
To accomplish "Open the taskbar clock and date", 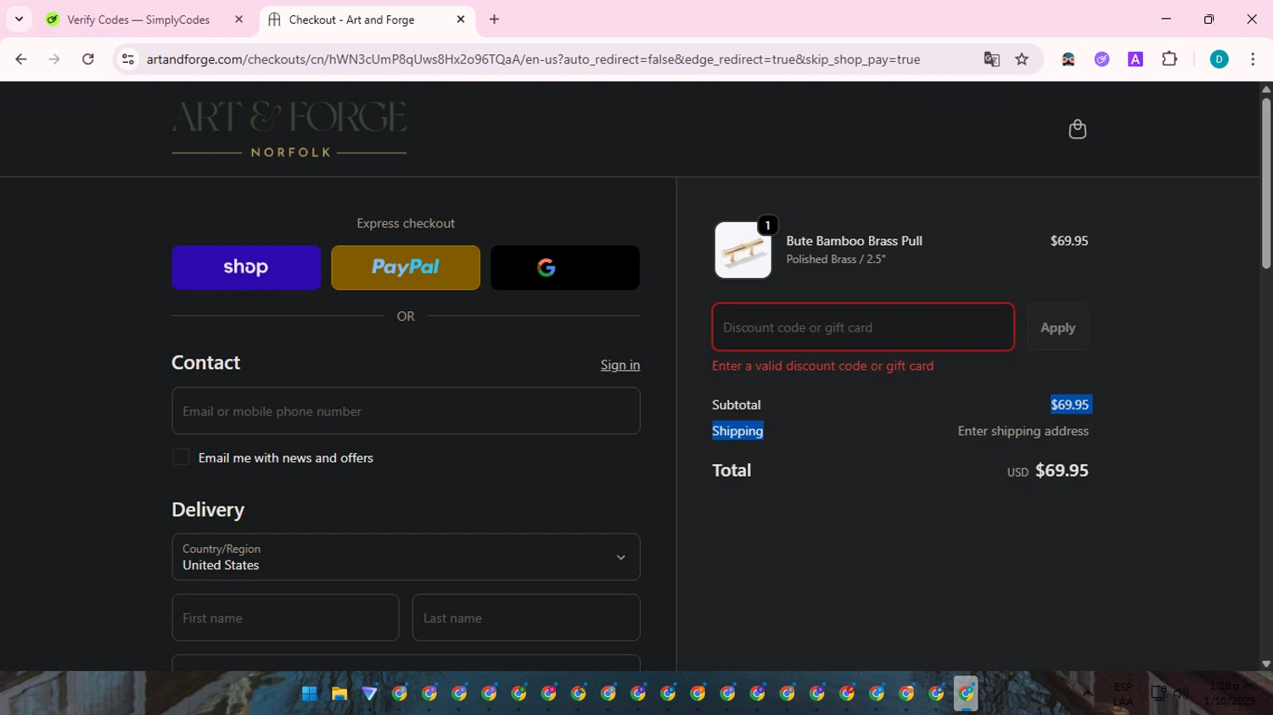I will 1231,694.
